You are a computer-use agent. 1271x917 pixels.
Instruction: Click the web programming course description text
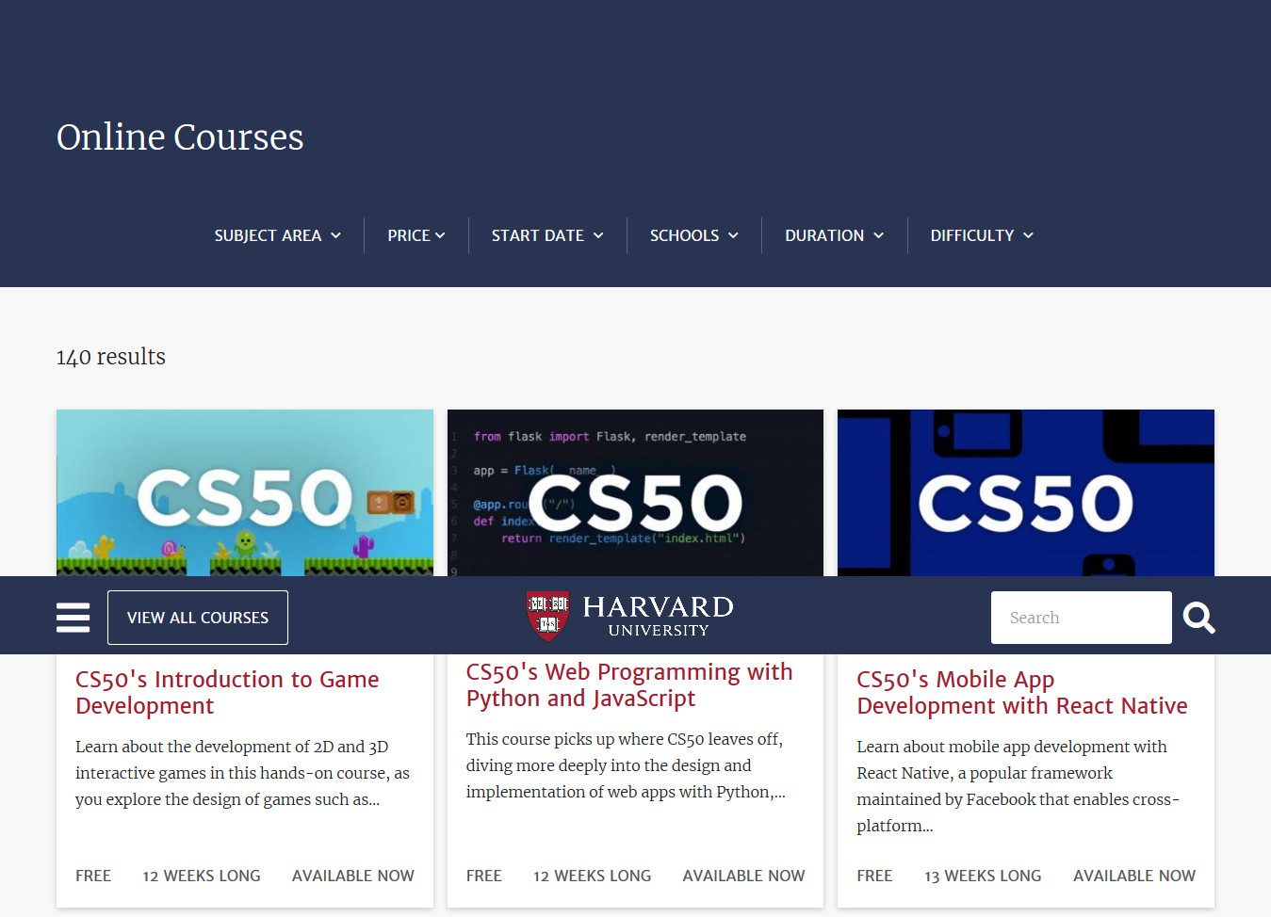click(x=626, y=765)
